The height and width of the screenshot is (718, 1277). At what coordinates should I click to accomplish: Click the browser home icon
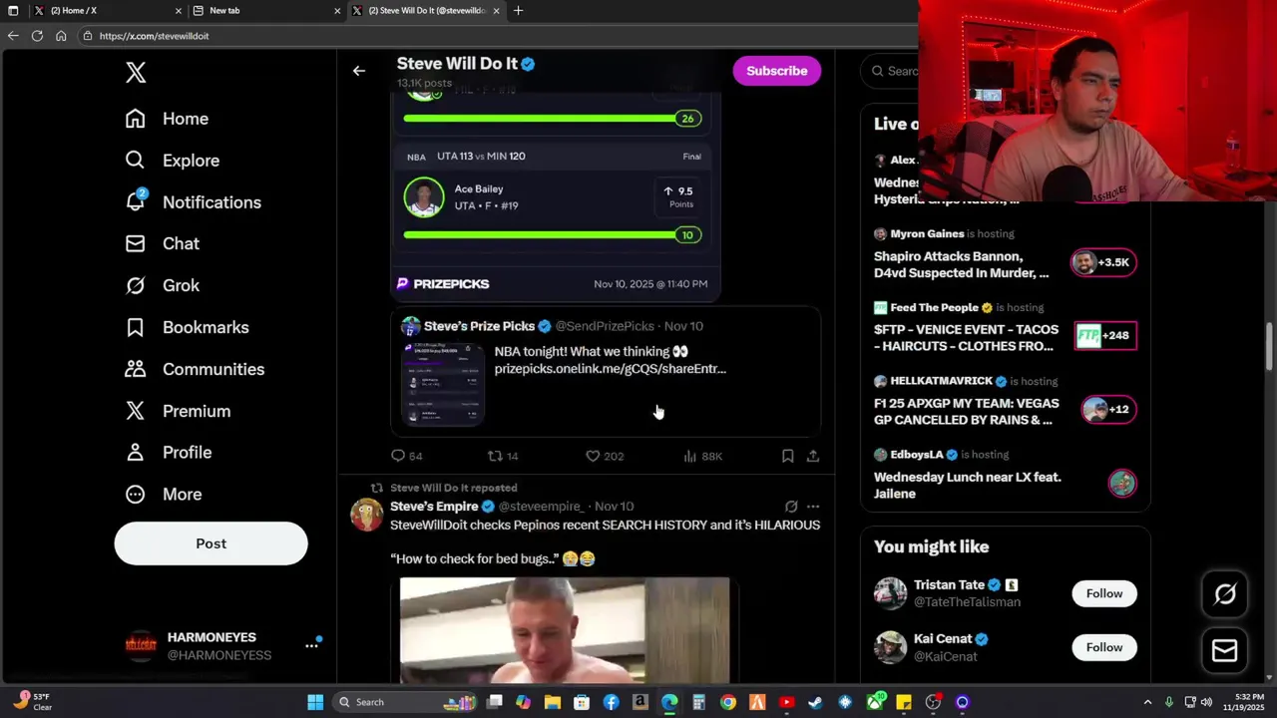61,36
